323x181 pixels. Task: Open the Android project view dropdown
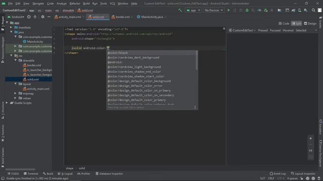tap(16, 17)
